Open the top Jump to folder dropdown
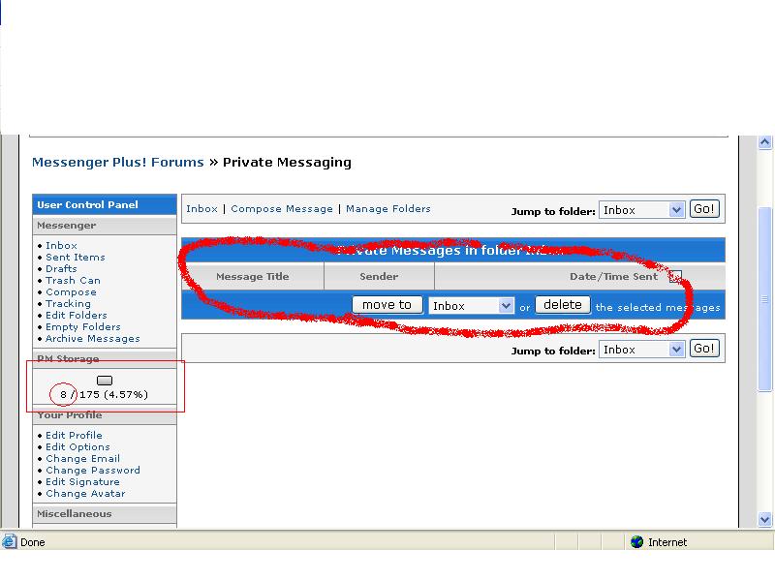The width and height of the screenshot is (775, 581). [x=641, y=210]
